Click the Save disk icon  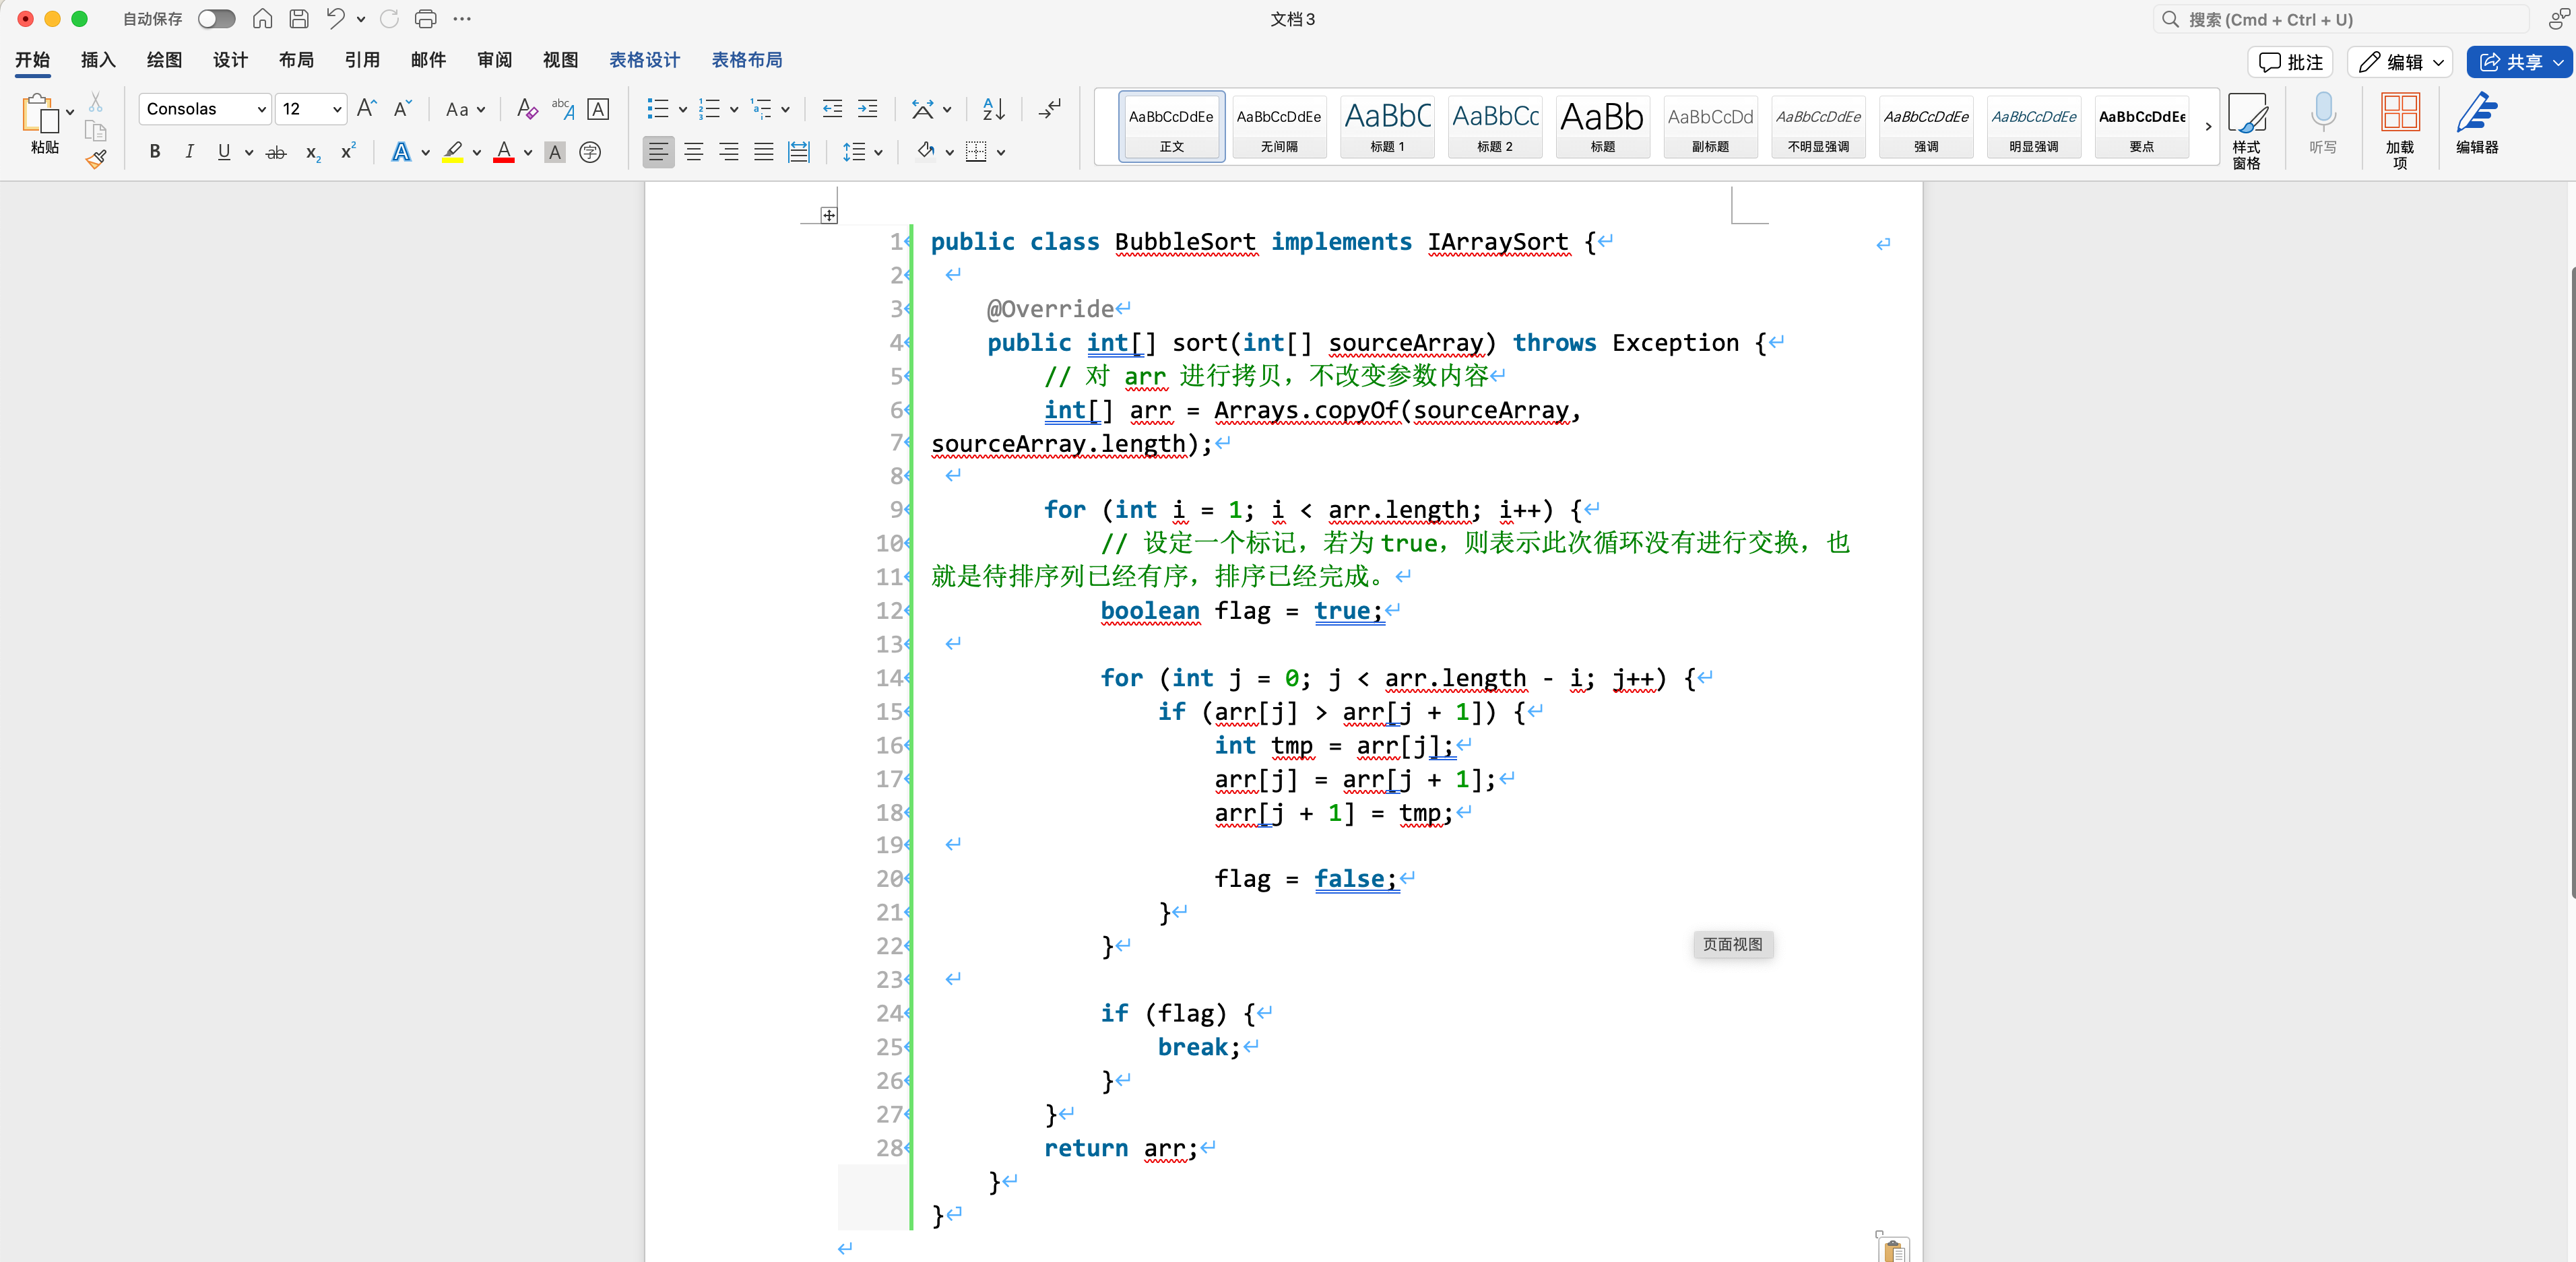click(298, 19)
